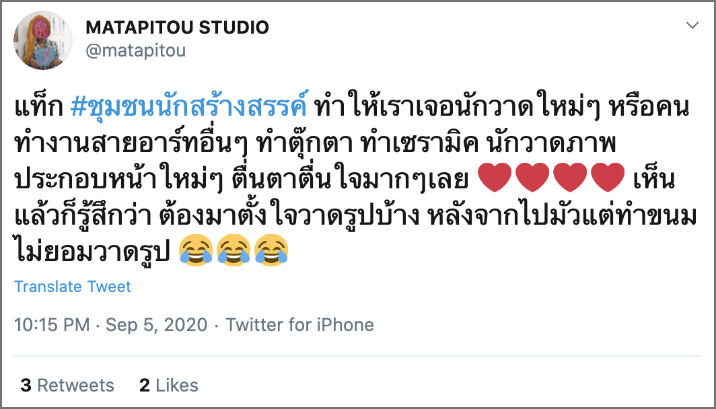Screen dimensions: 716x409
Task: Click the third red heart emoji
Action: [571, 177]
